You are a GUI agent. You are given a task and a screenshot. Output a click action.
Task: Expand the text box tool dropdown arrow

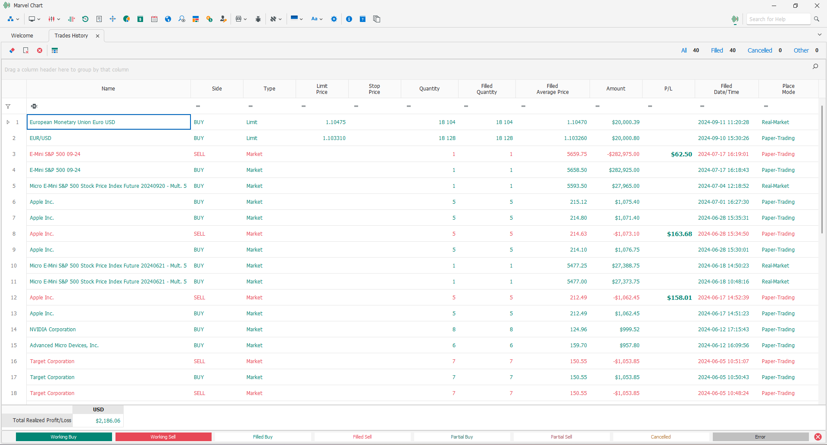(245, 19)
